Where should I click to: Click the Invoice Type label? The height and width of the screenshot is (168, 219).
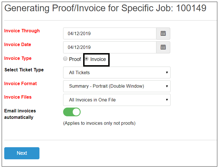(18, 58)
